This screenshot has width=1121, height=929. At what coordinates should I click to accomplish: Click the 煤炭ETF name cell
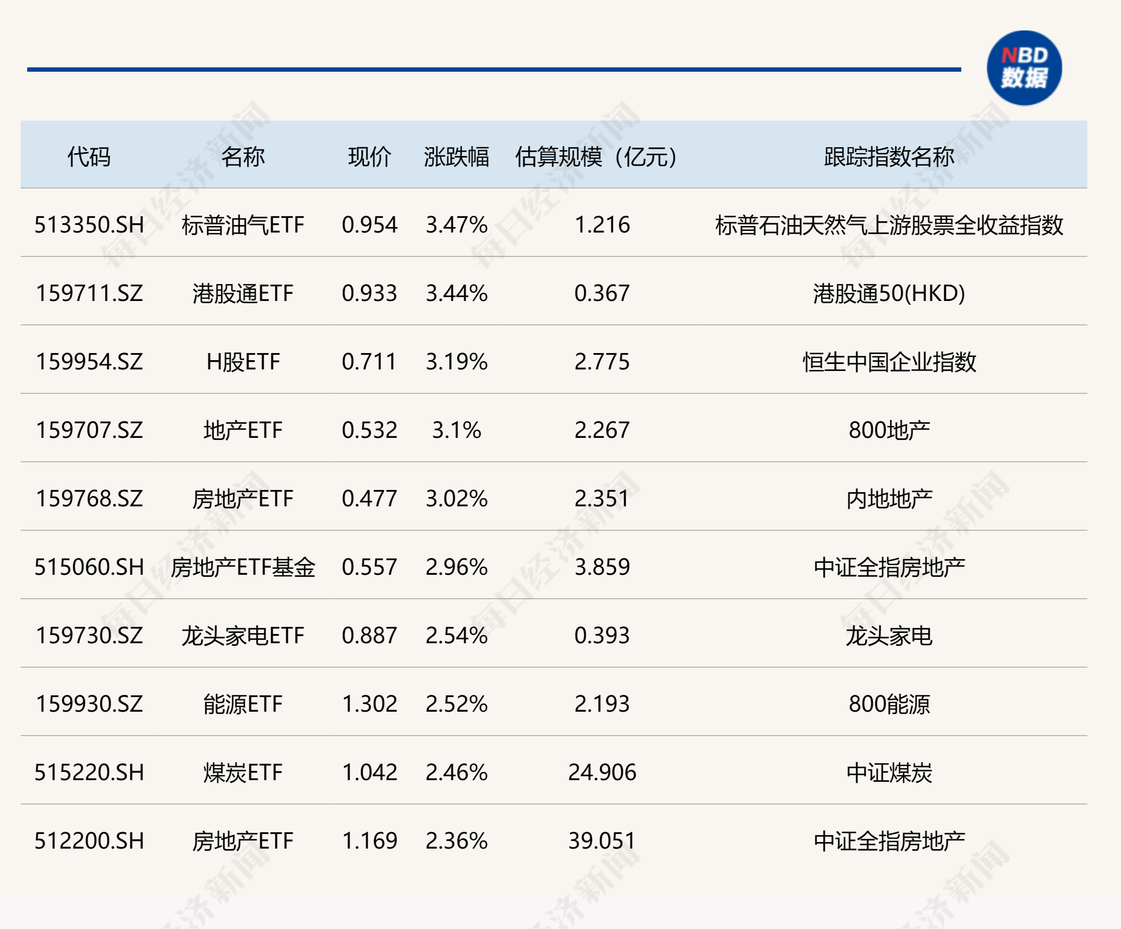(x=243, y=773)
